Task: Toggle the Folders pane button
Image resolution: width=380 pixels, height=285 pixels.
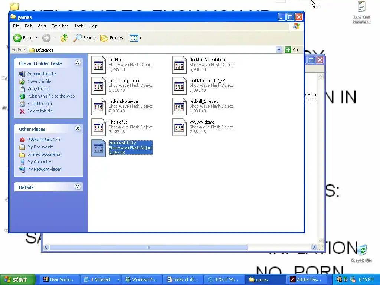Action: point(112,38)
